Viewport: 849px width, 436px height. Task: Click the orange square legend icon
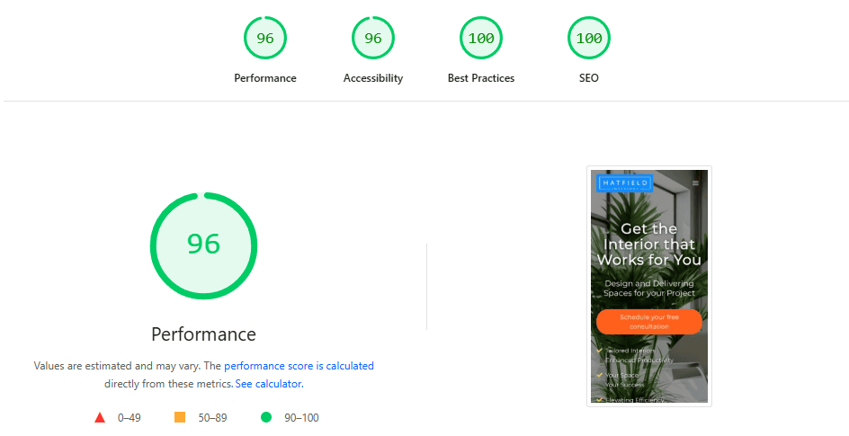tap(180, 417)
